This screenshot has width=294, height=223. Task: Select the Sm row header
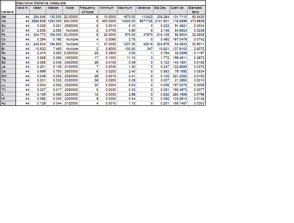[8, 76]
